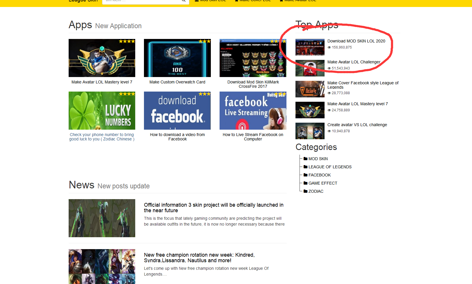472x284 pixels.
Task: Click the 'New Application' subheading text
Action: coord(118,26)
